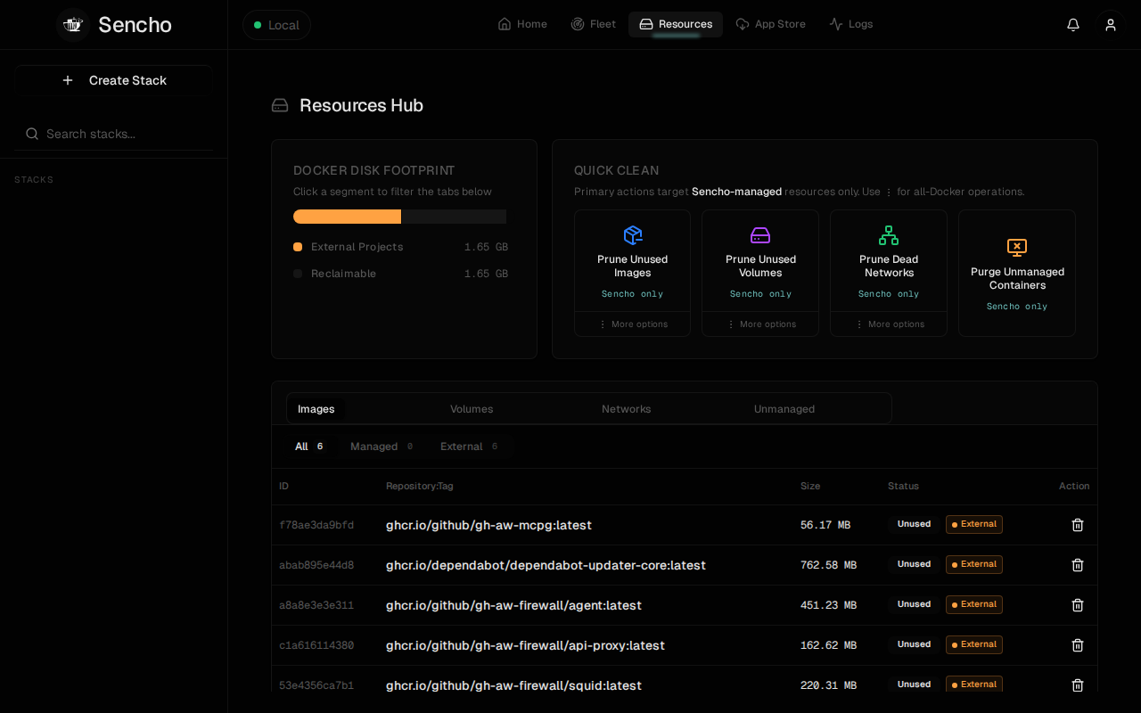
Task: Click Unused badge on dependabot-updater-core row
Action: click(x=914, y=564)
